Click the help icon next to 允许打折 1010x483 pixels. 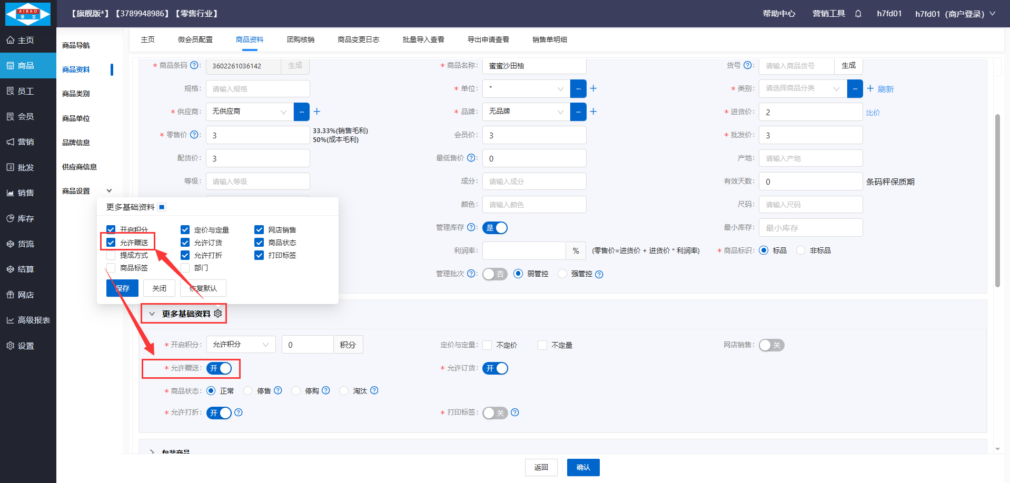(239, 412)
